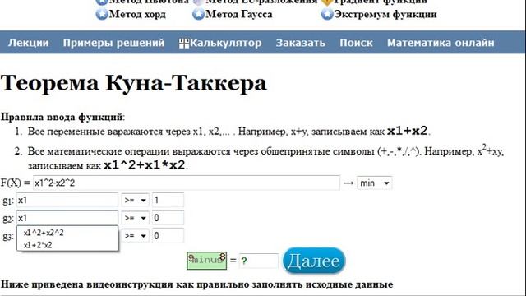Click the Далее button

coord(314,261)
